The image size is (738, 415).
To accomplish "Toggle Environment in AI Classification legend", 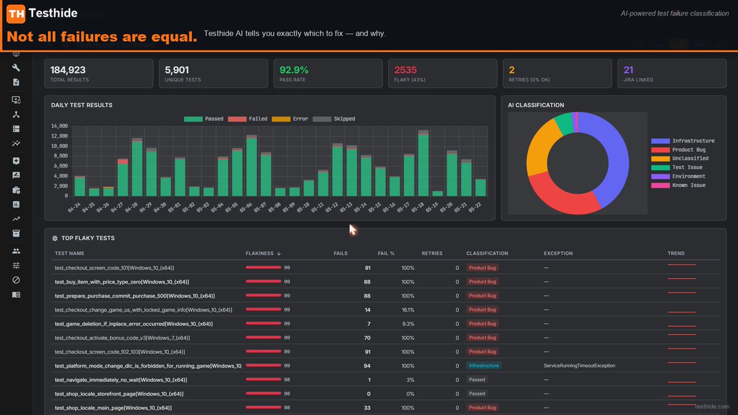I will tap(678, 176).
